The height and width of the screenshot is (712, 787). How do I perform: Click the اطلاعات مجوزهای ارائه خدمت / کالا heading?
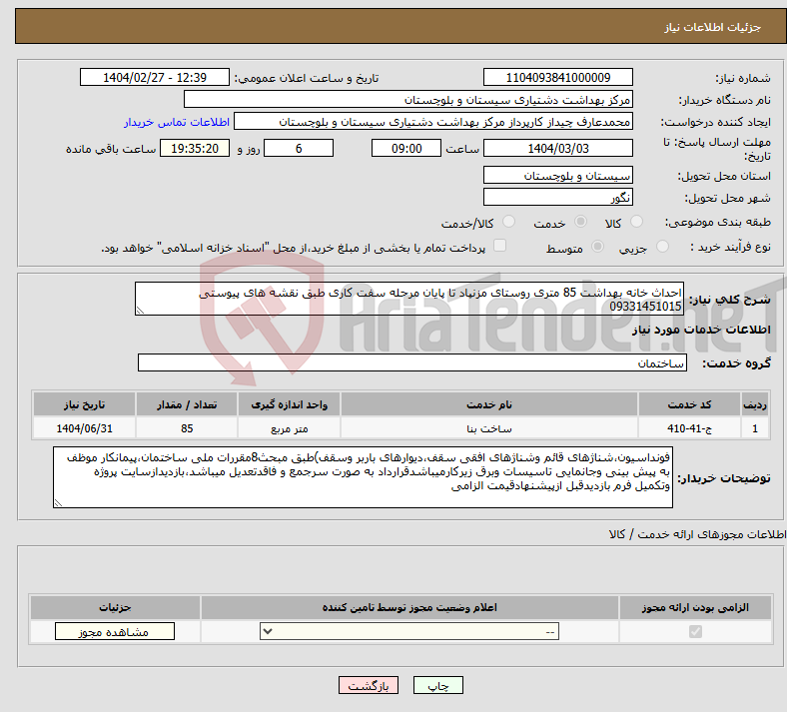pyautogui.click(x=697, y=534)
